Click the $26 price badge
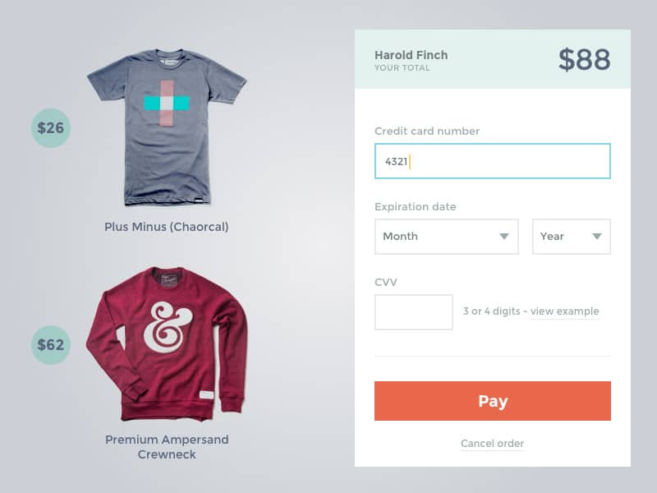This screenshot has width=657, height=493. coord(51,127)
